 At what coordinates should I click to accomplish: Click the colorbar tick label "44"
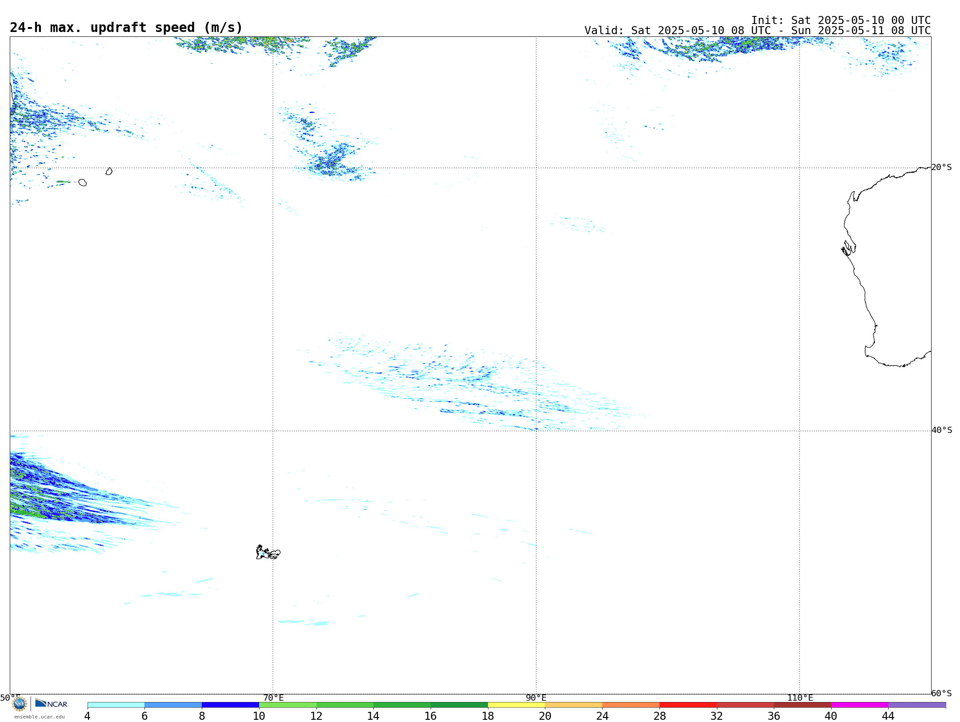tap(888, 716)
